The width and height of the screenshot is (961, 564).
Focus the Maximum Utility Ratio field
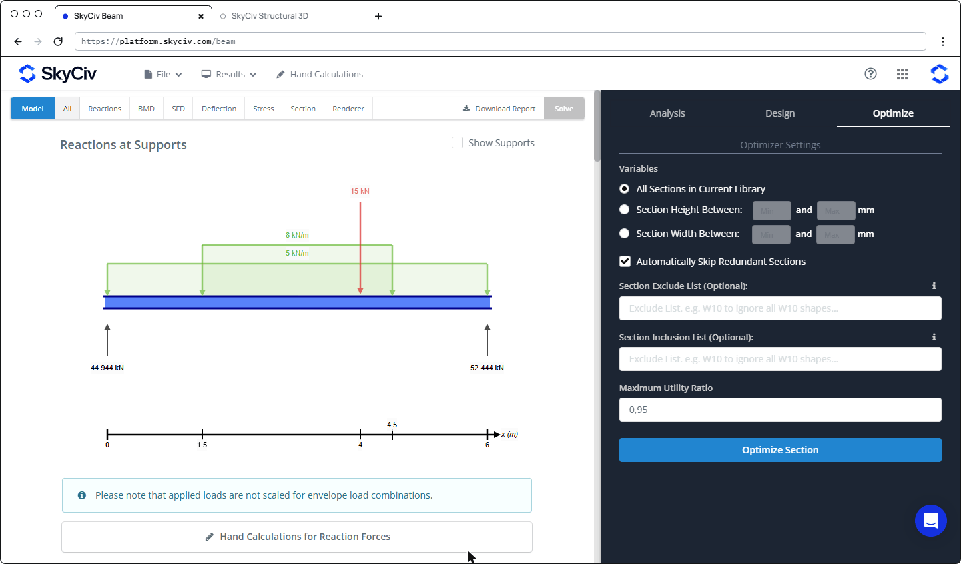point(780,410)
